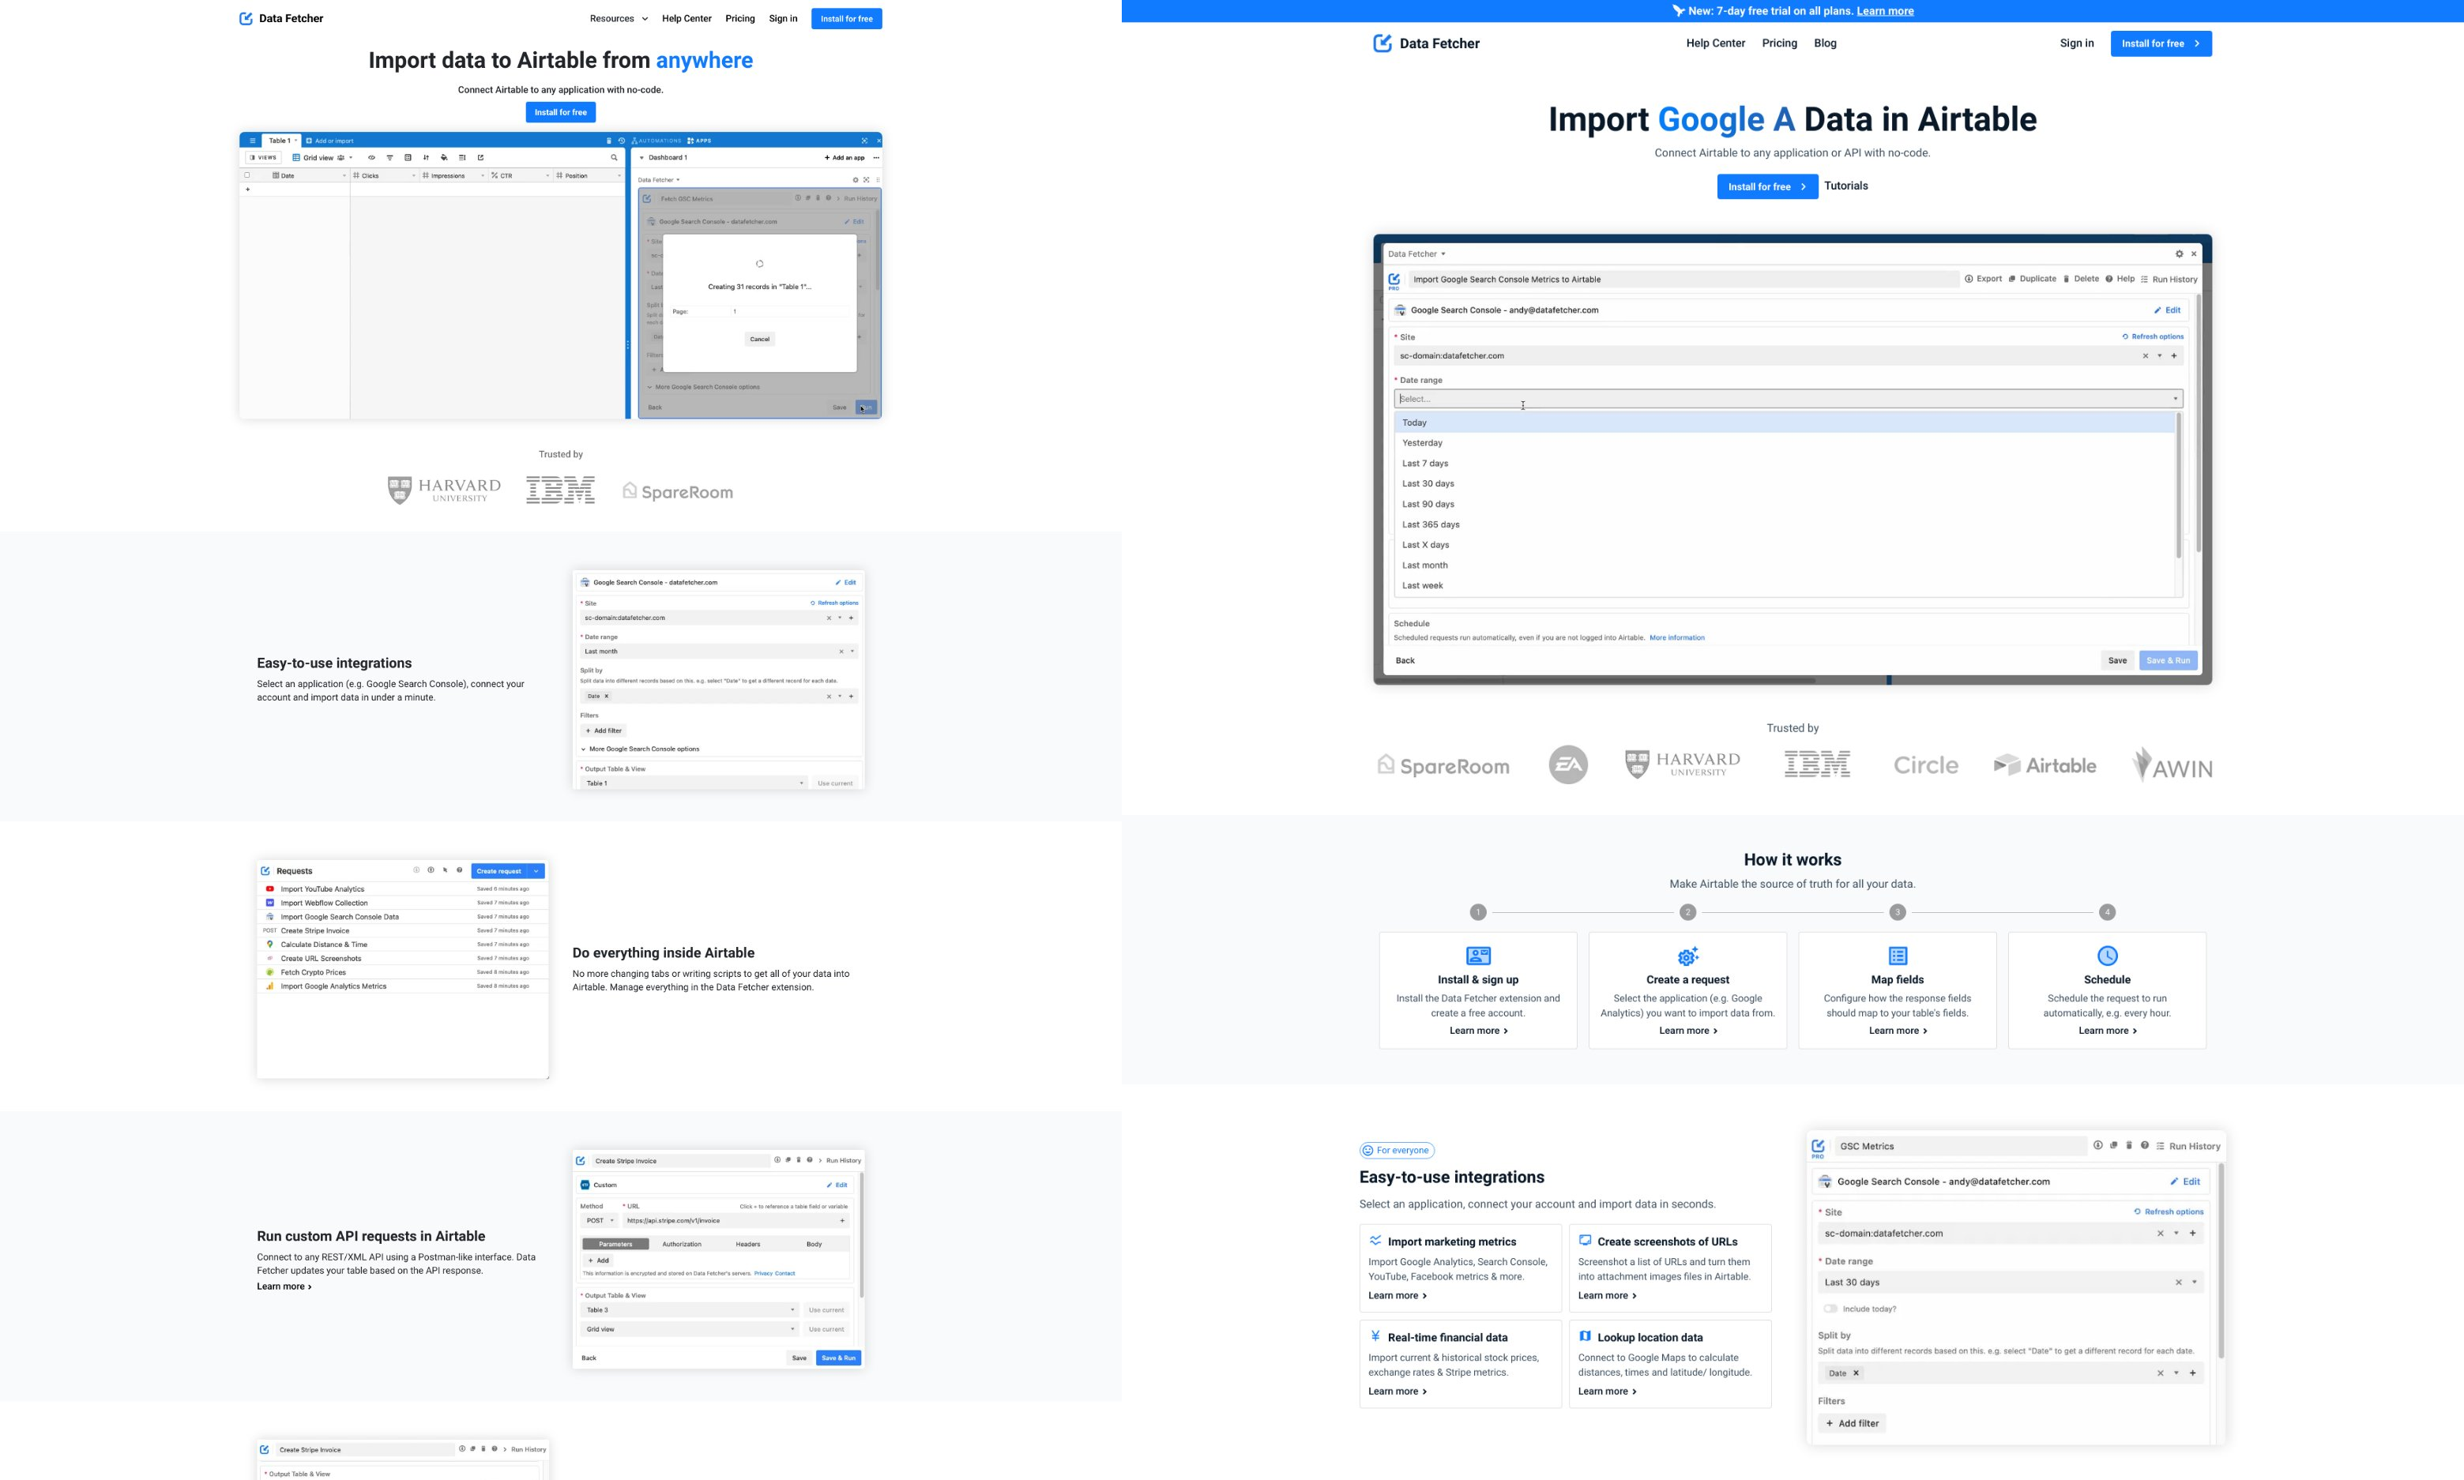Click Sign in on the right page

coord(2076,43)
